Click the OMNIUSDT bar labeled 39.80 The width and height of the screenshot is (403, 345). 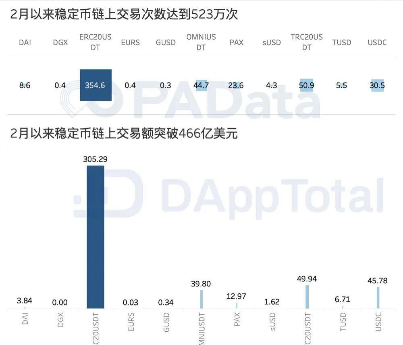(201, 299)
